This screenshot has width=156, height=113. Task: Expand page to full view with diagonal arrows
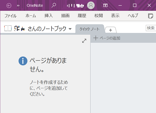click(x=84, y=41)
